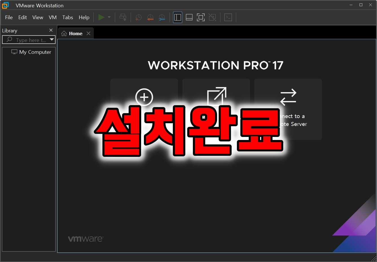Click the Unity mode toolbar icon

tap(212, 17)
